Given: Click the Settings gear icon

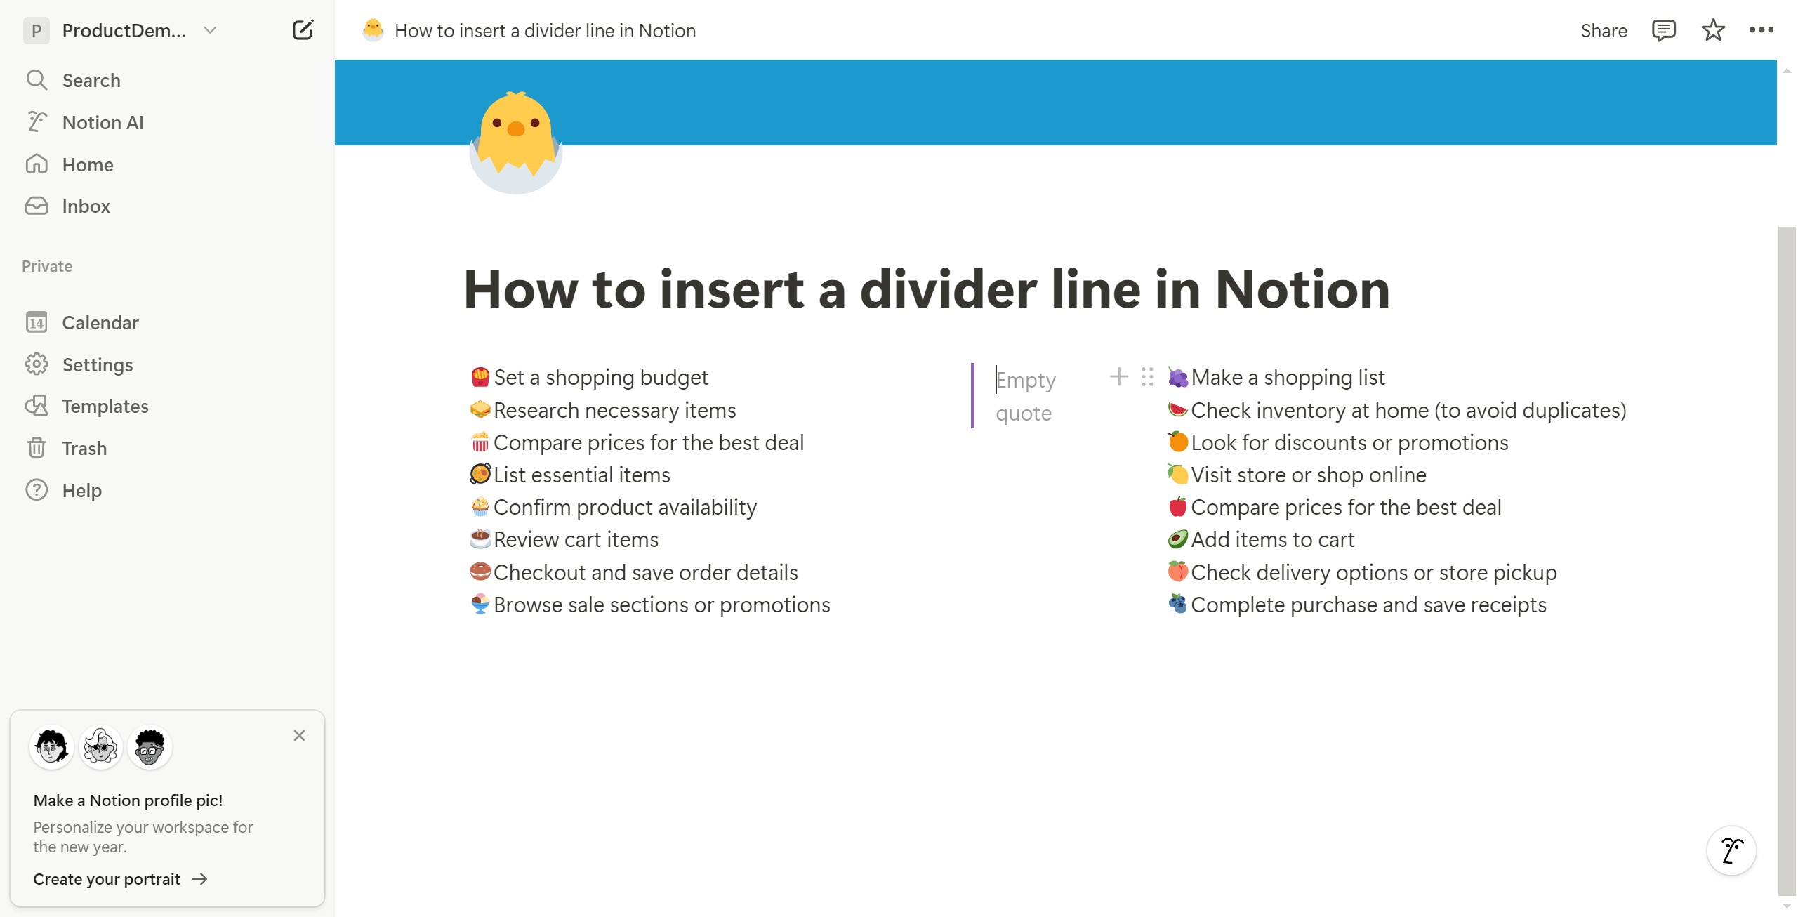Looking at the screenshot, I should [37, 364].
